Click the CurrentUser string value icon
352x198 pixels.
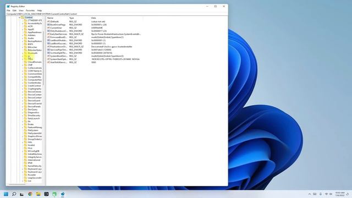click(x=48, y=28)
